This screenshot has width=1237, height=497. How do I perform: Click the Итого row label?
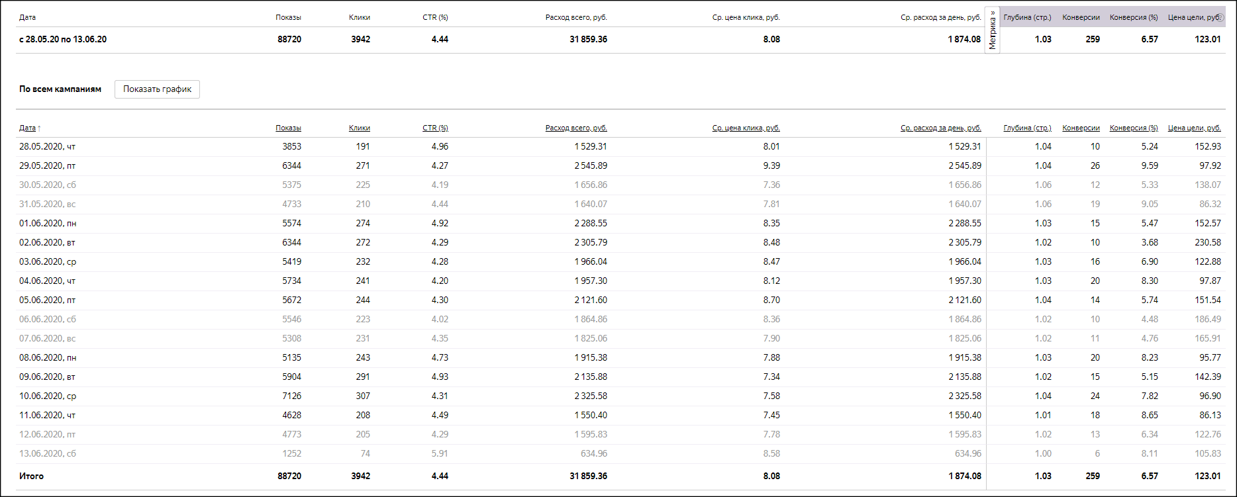click(31, 476)
